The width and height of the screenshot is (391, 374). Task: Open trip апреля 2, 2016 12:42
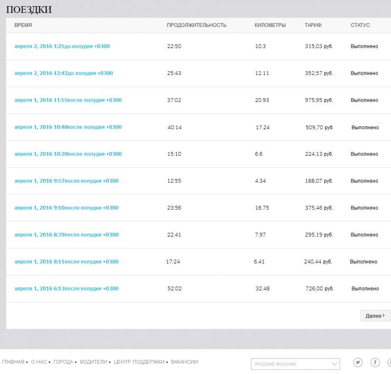(64, 73)
